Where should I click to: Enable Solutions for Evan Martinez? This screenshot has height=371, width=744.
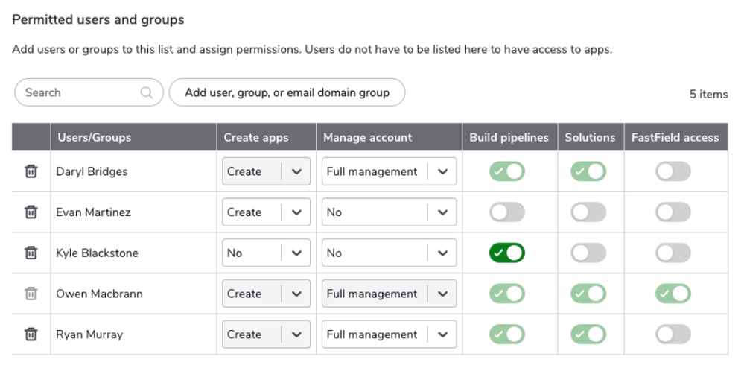coord(588,212)
